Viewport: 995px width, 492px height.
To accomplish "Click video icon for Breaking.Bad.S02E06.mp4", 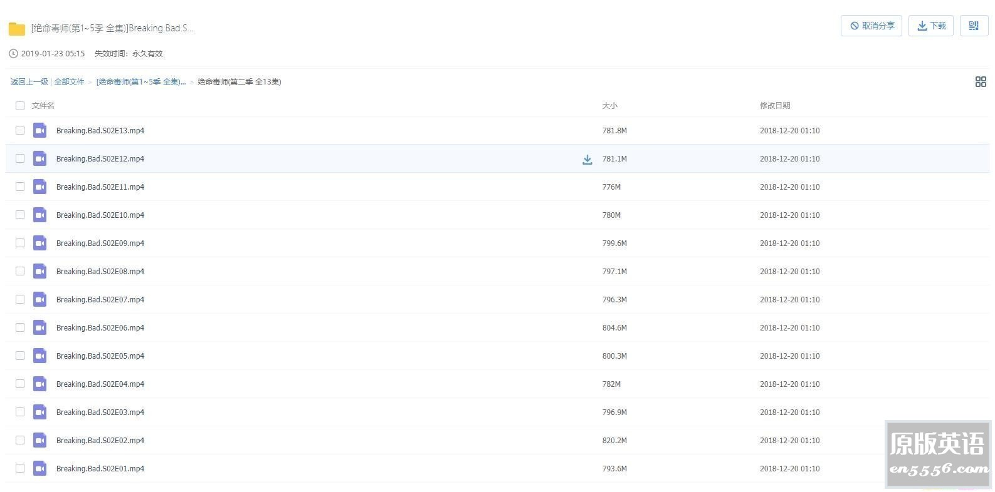I will pyautogui.click(x=40, y=327).
